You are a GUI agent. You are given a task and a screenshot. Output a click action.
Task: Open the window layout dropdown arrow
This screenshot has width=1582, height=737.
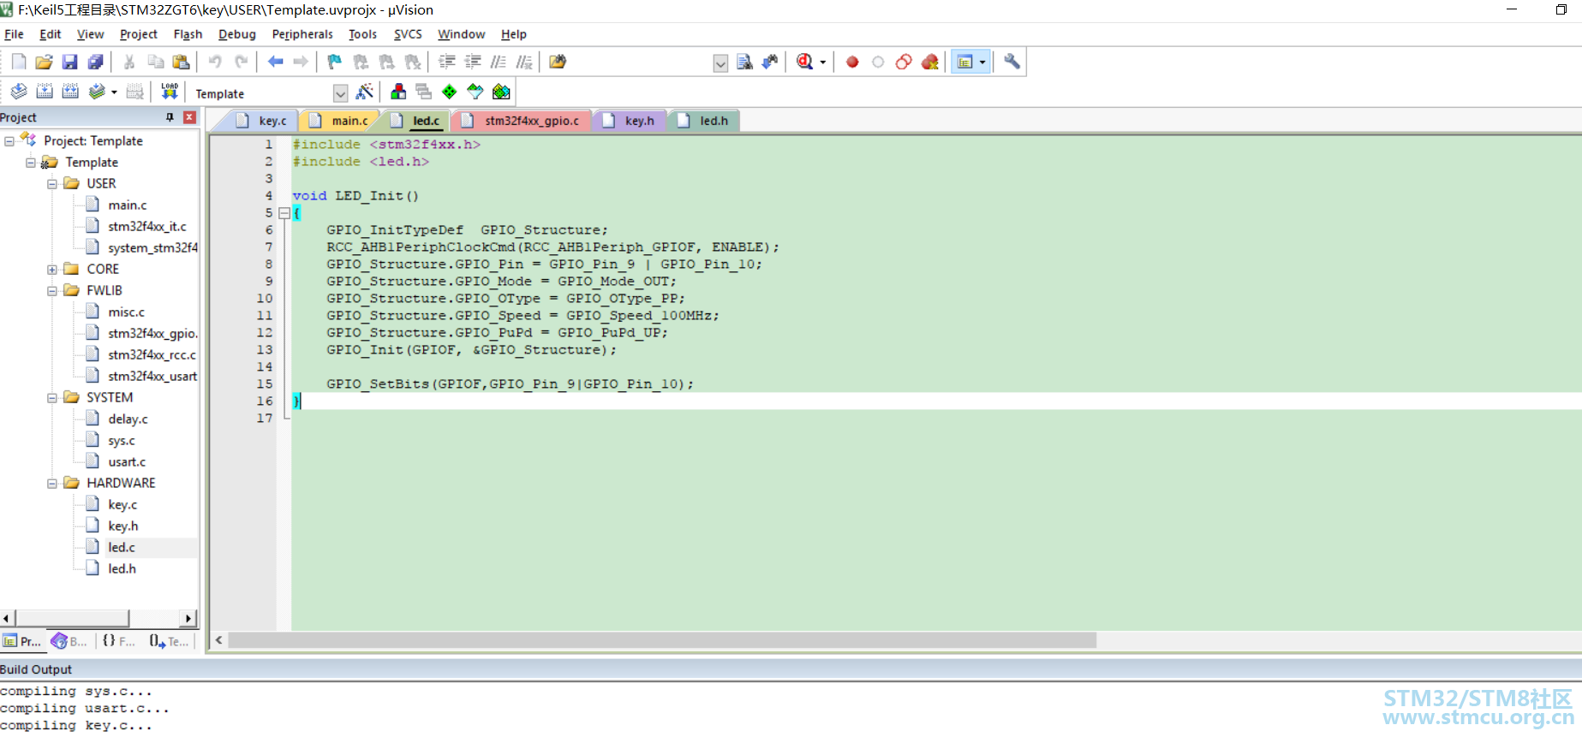click(x=982, y=62)
